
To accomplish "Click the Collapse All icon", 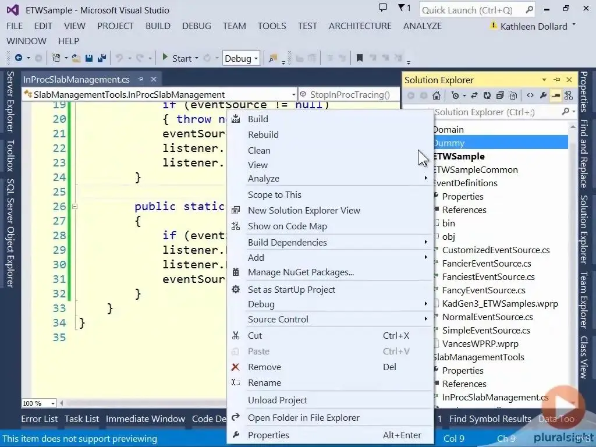I will [500, 95].
